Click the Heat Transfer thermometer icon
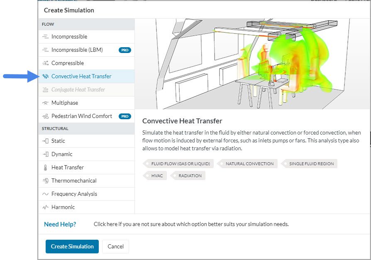This screenshot has height=260, width=371. 45,168
